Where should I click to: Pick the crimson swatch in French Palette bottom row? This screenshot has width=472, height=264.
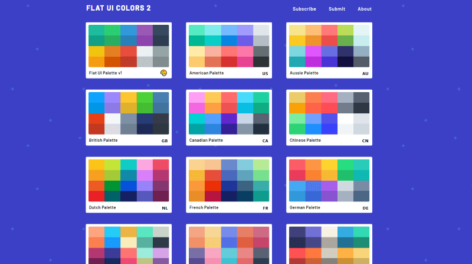point(213,196)
